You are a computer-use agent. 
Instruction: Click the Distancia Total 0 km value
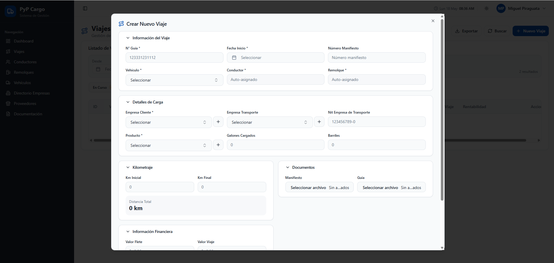136,208
